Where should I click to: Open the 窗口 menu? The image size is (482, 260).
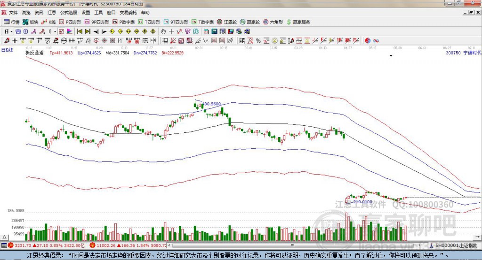(x=111, y=13)
